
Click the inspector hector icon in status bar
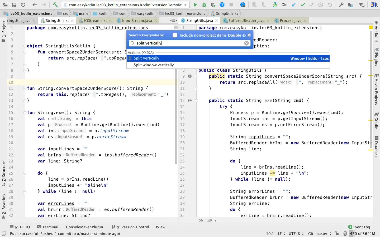coord(345,233)
